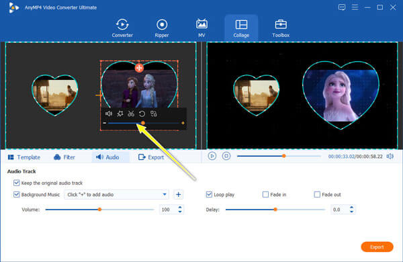Toggle the Background Music checkbox
The image size is (403, 262).
pos(16,194)
